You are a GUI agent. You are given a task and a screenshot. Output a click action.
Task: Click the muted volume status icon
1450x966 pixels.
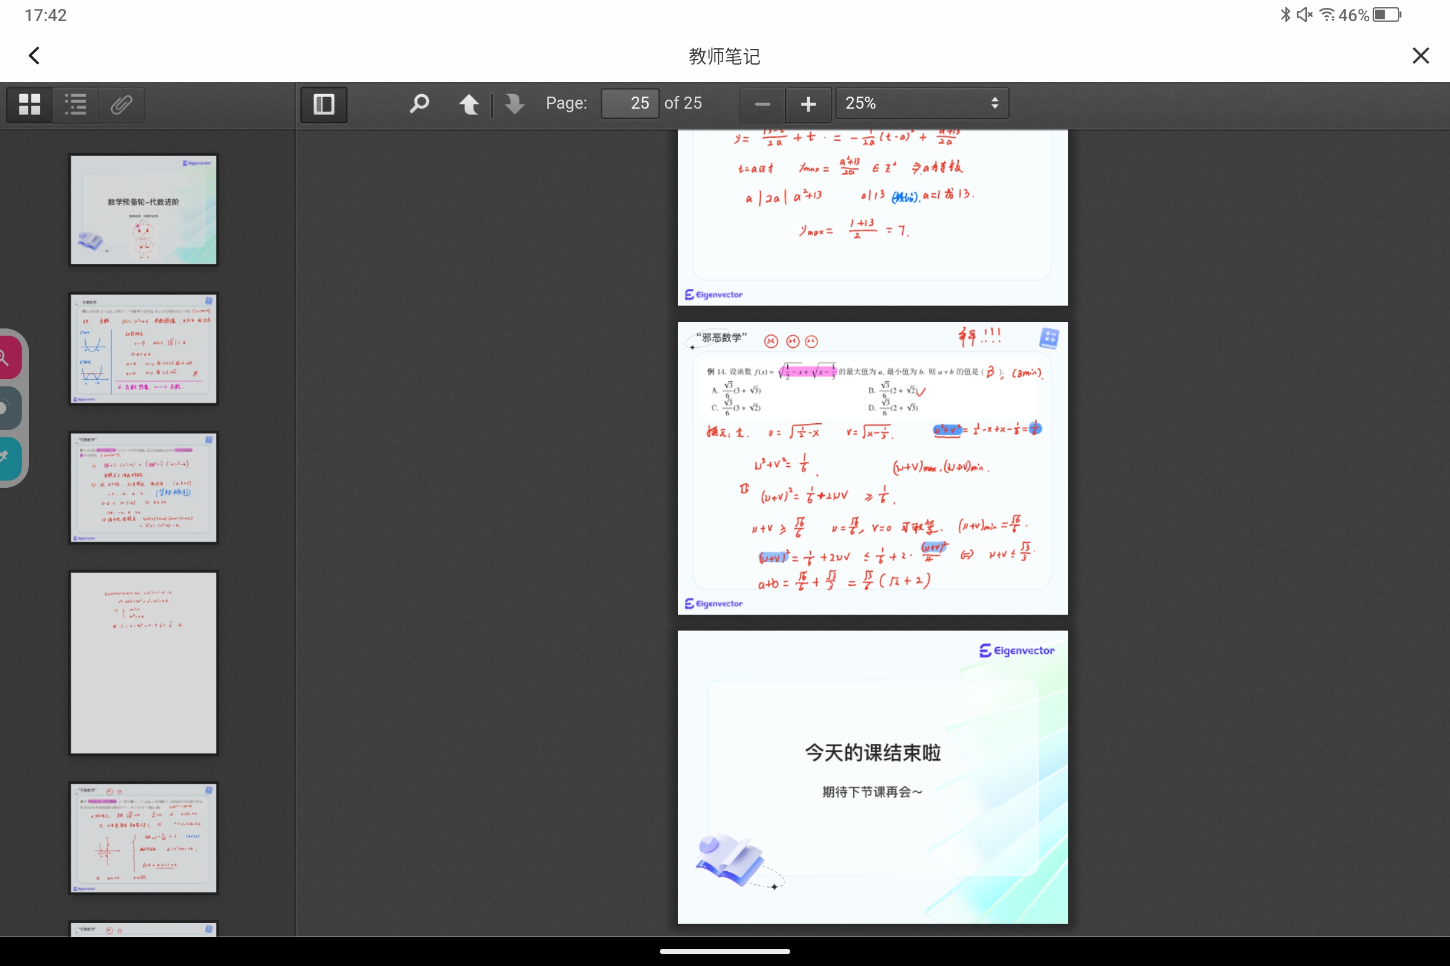1304,14
